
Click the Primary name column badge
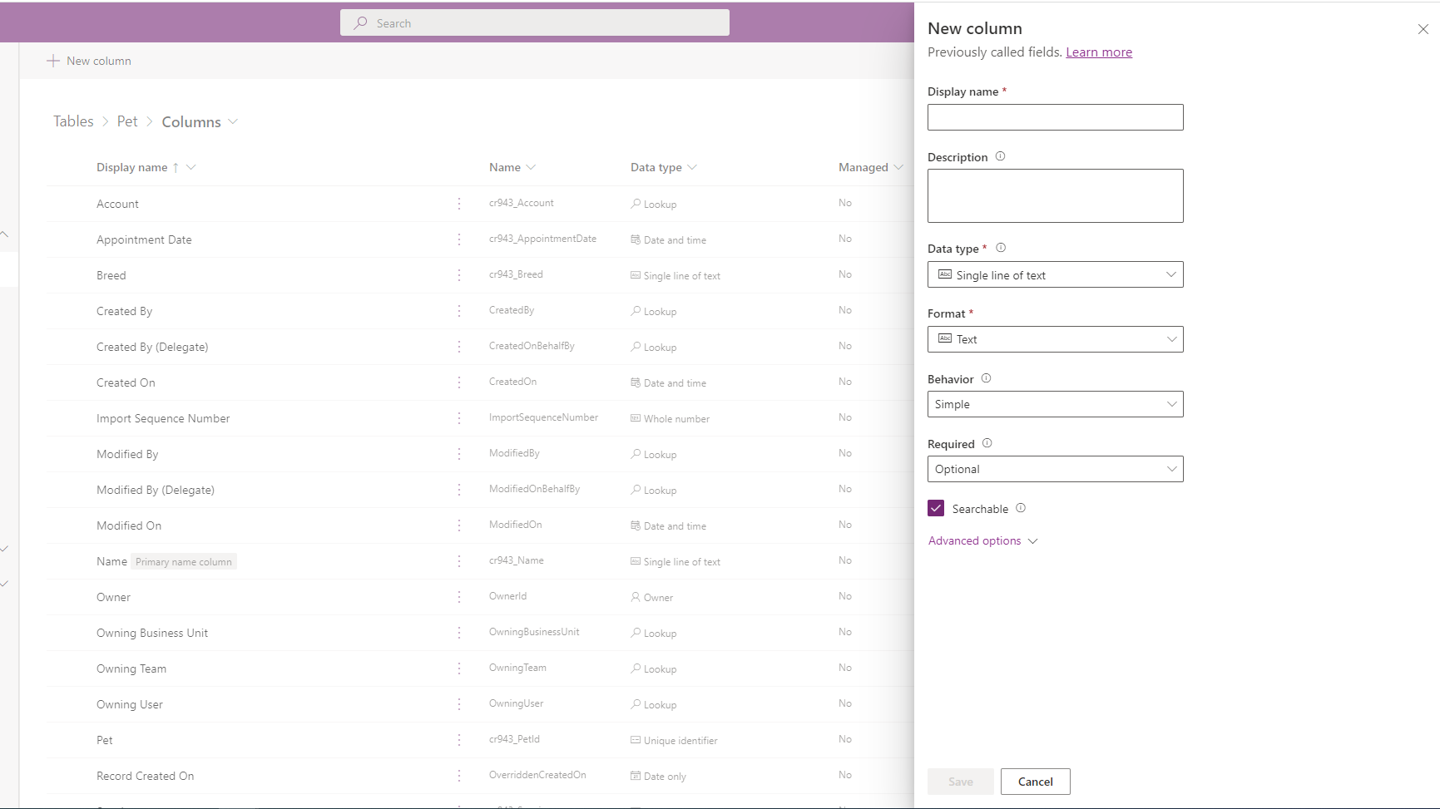tap(184, 562)
